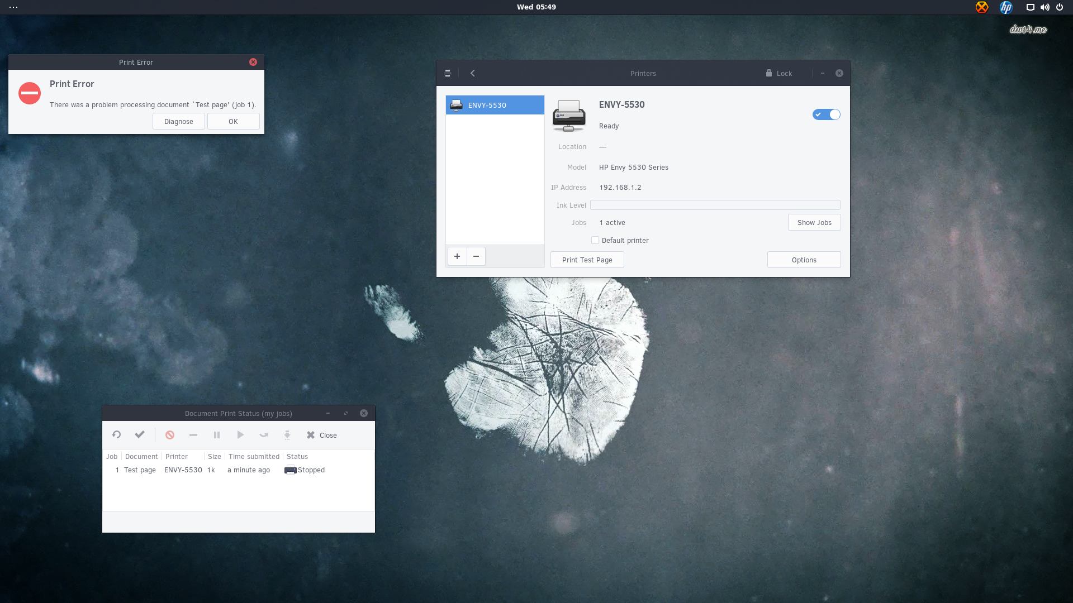Click the checkmark icon in the print status toolbar
Screen dimensions: 1073x603
click(140, 434)
